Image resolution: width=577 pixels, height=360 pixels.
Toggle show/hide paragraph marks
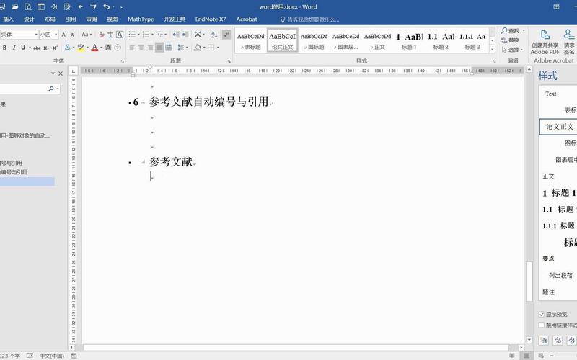[x=226, y=35]
